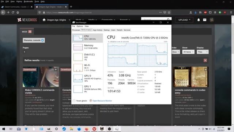
Task: Open Nexus Mods user avatar
Action: point(211,20)
